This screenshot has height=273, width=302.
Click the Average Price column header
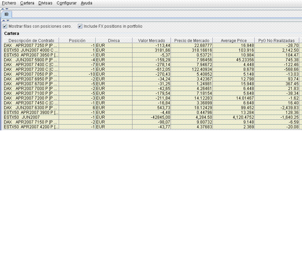(233, 40)
